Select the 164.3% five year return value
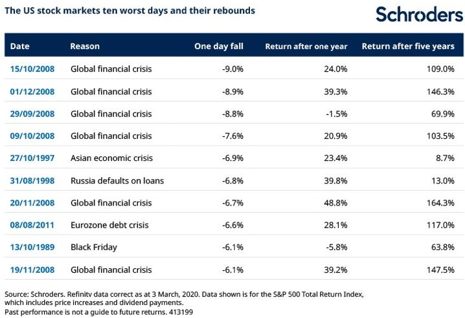 [x=440, y=203]
